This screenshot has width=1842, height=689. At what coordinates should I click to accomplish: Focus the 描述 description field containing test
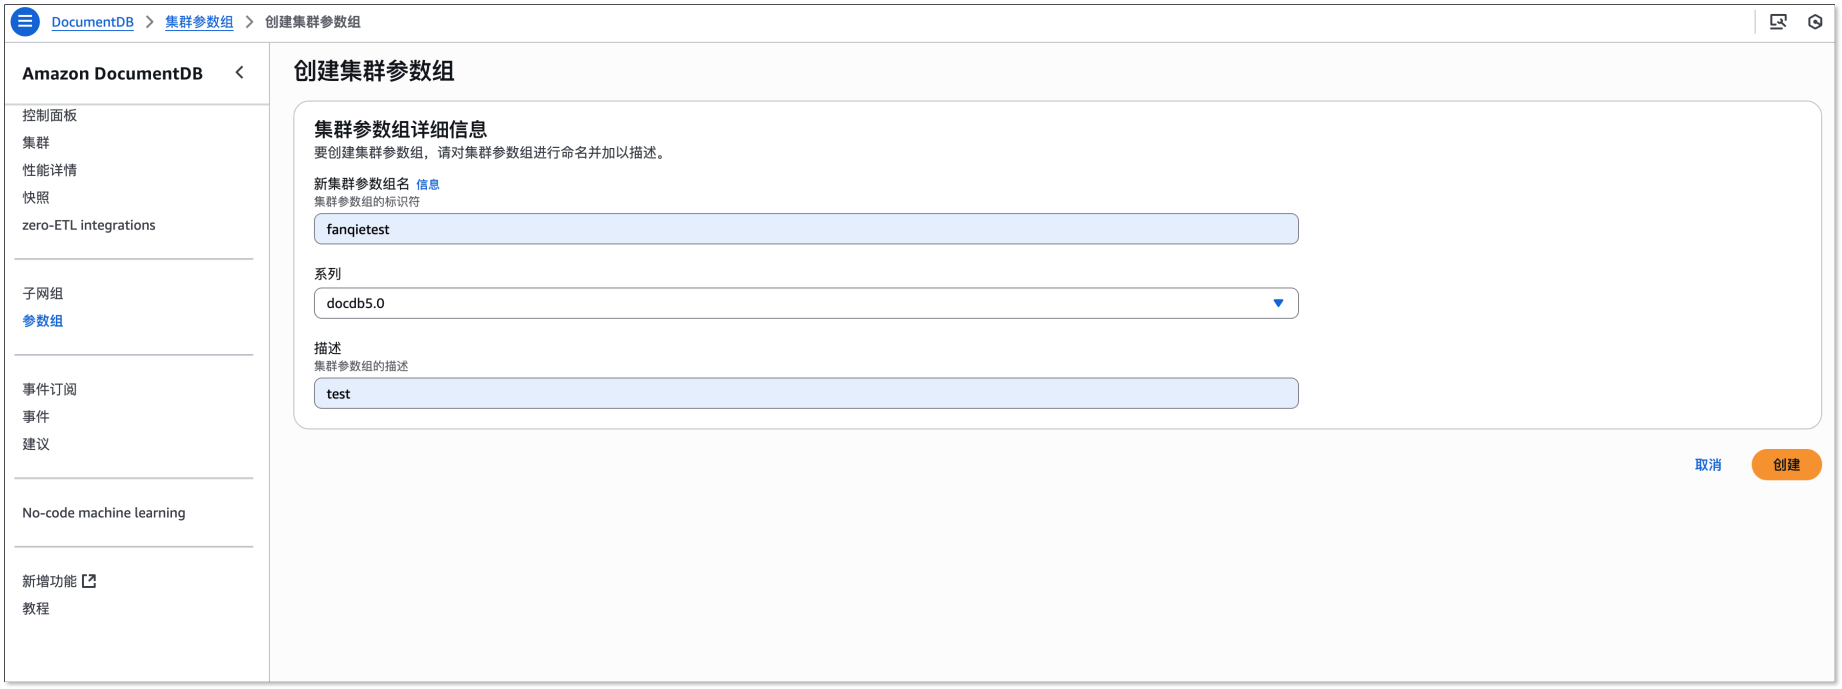[x=805, y=393]
